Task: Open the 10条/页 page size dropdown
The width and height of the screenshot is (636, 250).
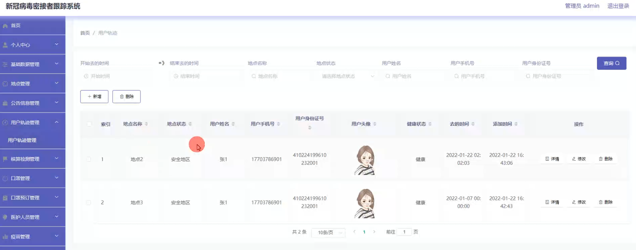Action: tap(328, 233)
